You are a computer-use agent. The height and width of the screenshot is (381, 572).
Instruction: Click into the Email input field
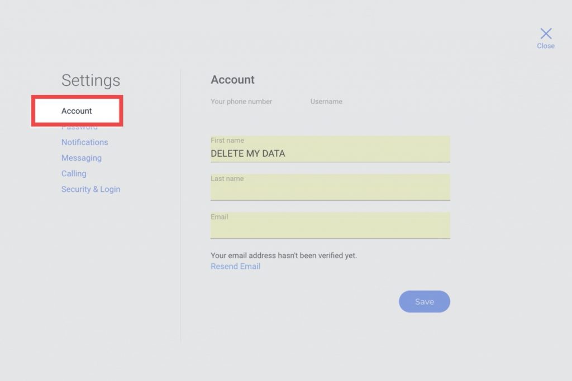coord(330,229)
